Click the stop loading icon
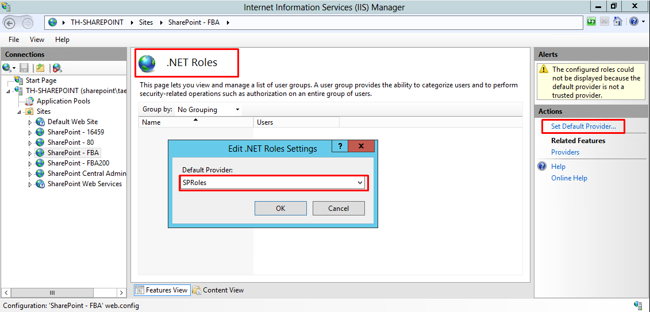Viewport: 650px width, 312px height. point(605,21)
